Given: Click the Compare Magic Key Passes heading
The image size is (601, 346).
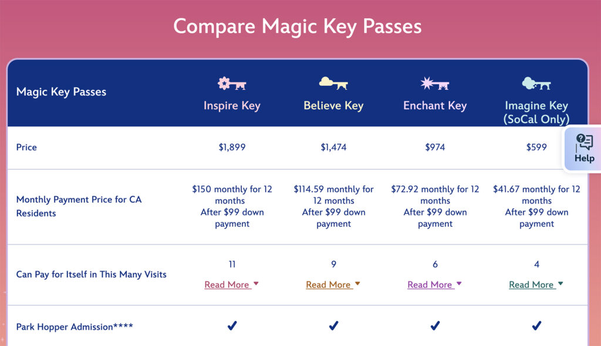Looking at the screenshot, I should coord(298,26).
